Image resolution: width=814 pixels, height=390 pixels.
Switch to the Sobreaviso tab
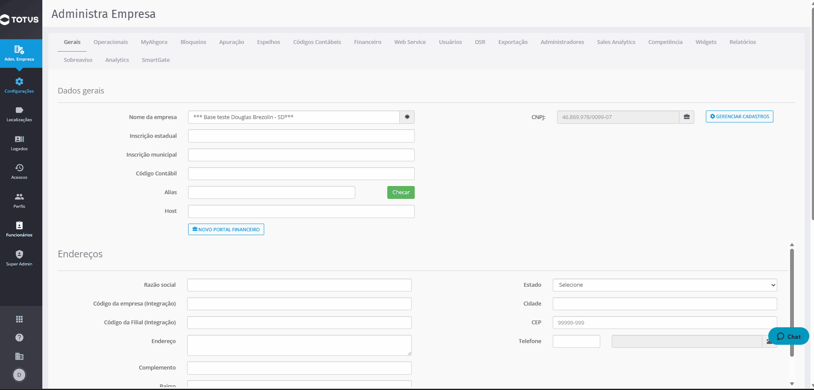tap(78, 60)
